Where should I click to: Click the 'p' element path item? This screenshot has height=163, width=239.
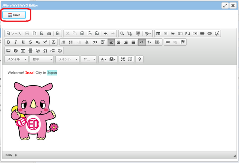(16, 154)
